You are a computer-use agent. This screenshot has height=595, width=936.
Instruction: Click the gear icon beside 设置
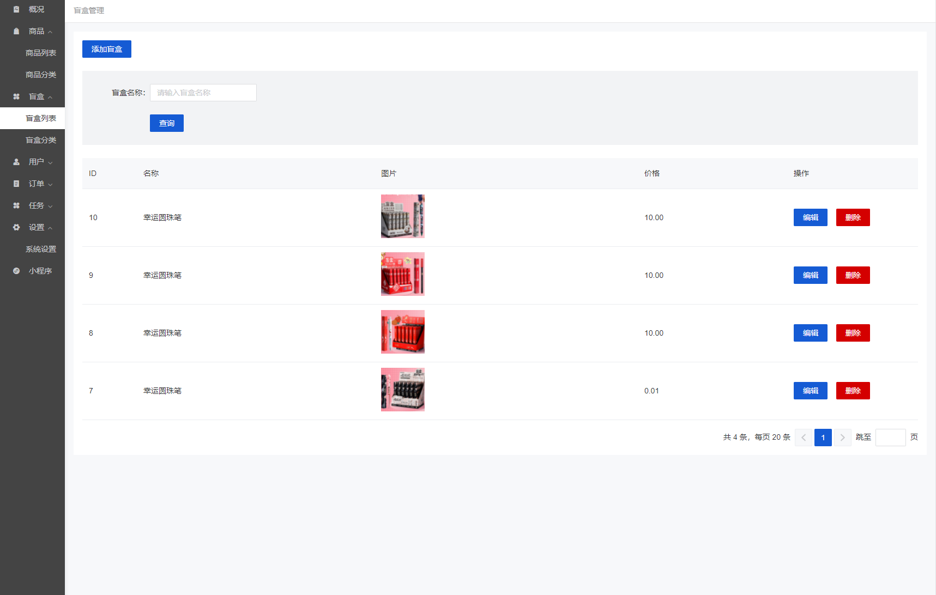coord(16,227)
